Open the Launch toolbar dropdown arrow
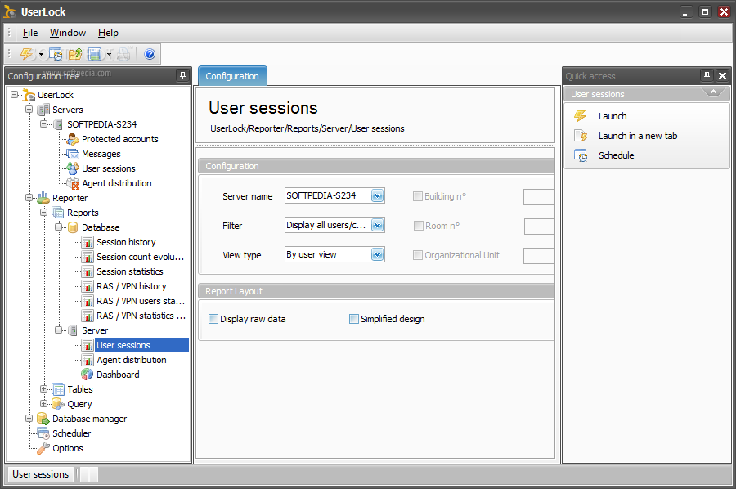The image size is (736, 489). [x=42, y=55]
